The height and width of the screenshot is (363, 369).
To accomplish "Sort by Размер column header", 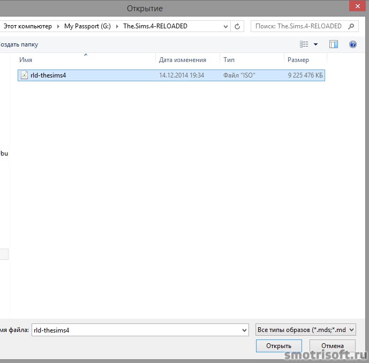I will (x=298, y=60).
